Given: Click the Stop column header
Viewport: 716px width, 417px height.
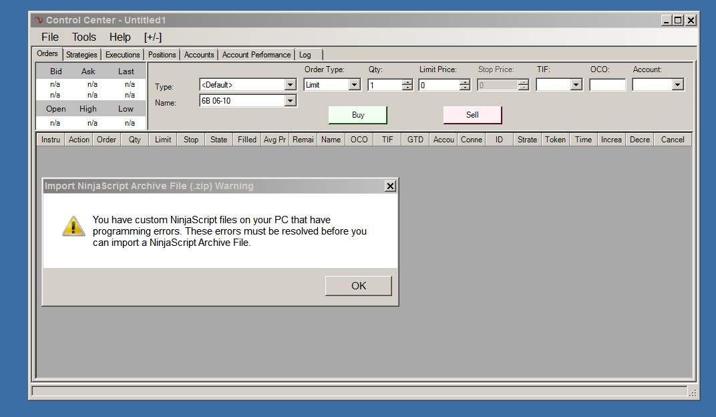Looking at the screenshot, I should coord(191,140).
